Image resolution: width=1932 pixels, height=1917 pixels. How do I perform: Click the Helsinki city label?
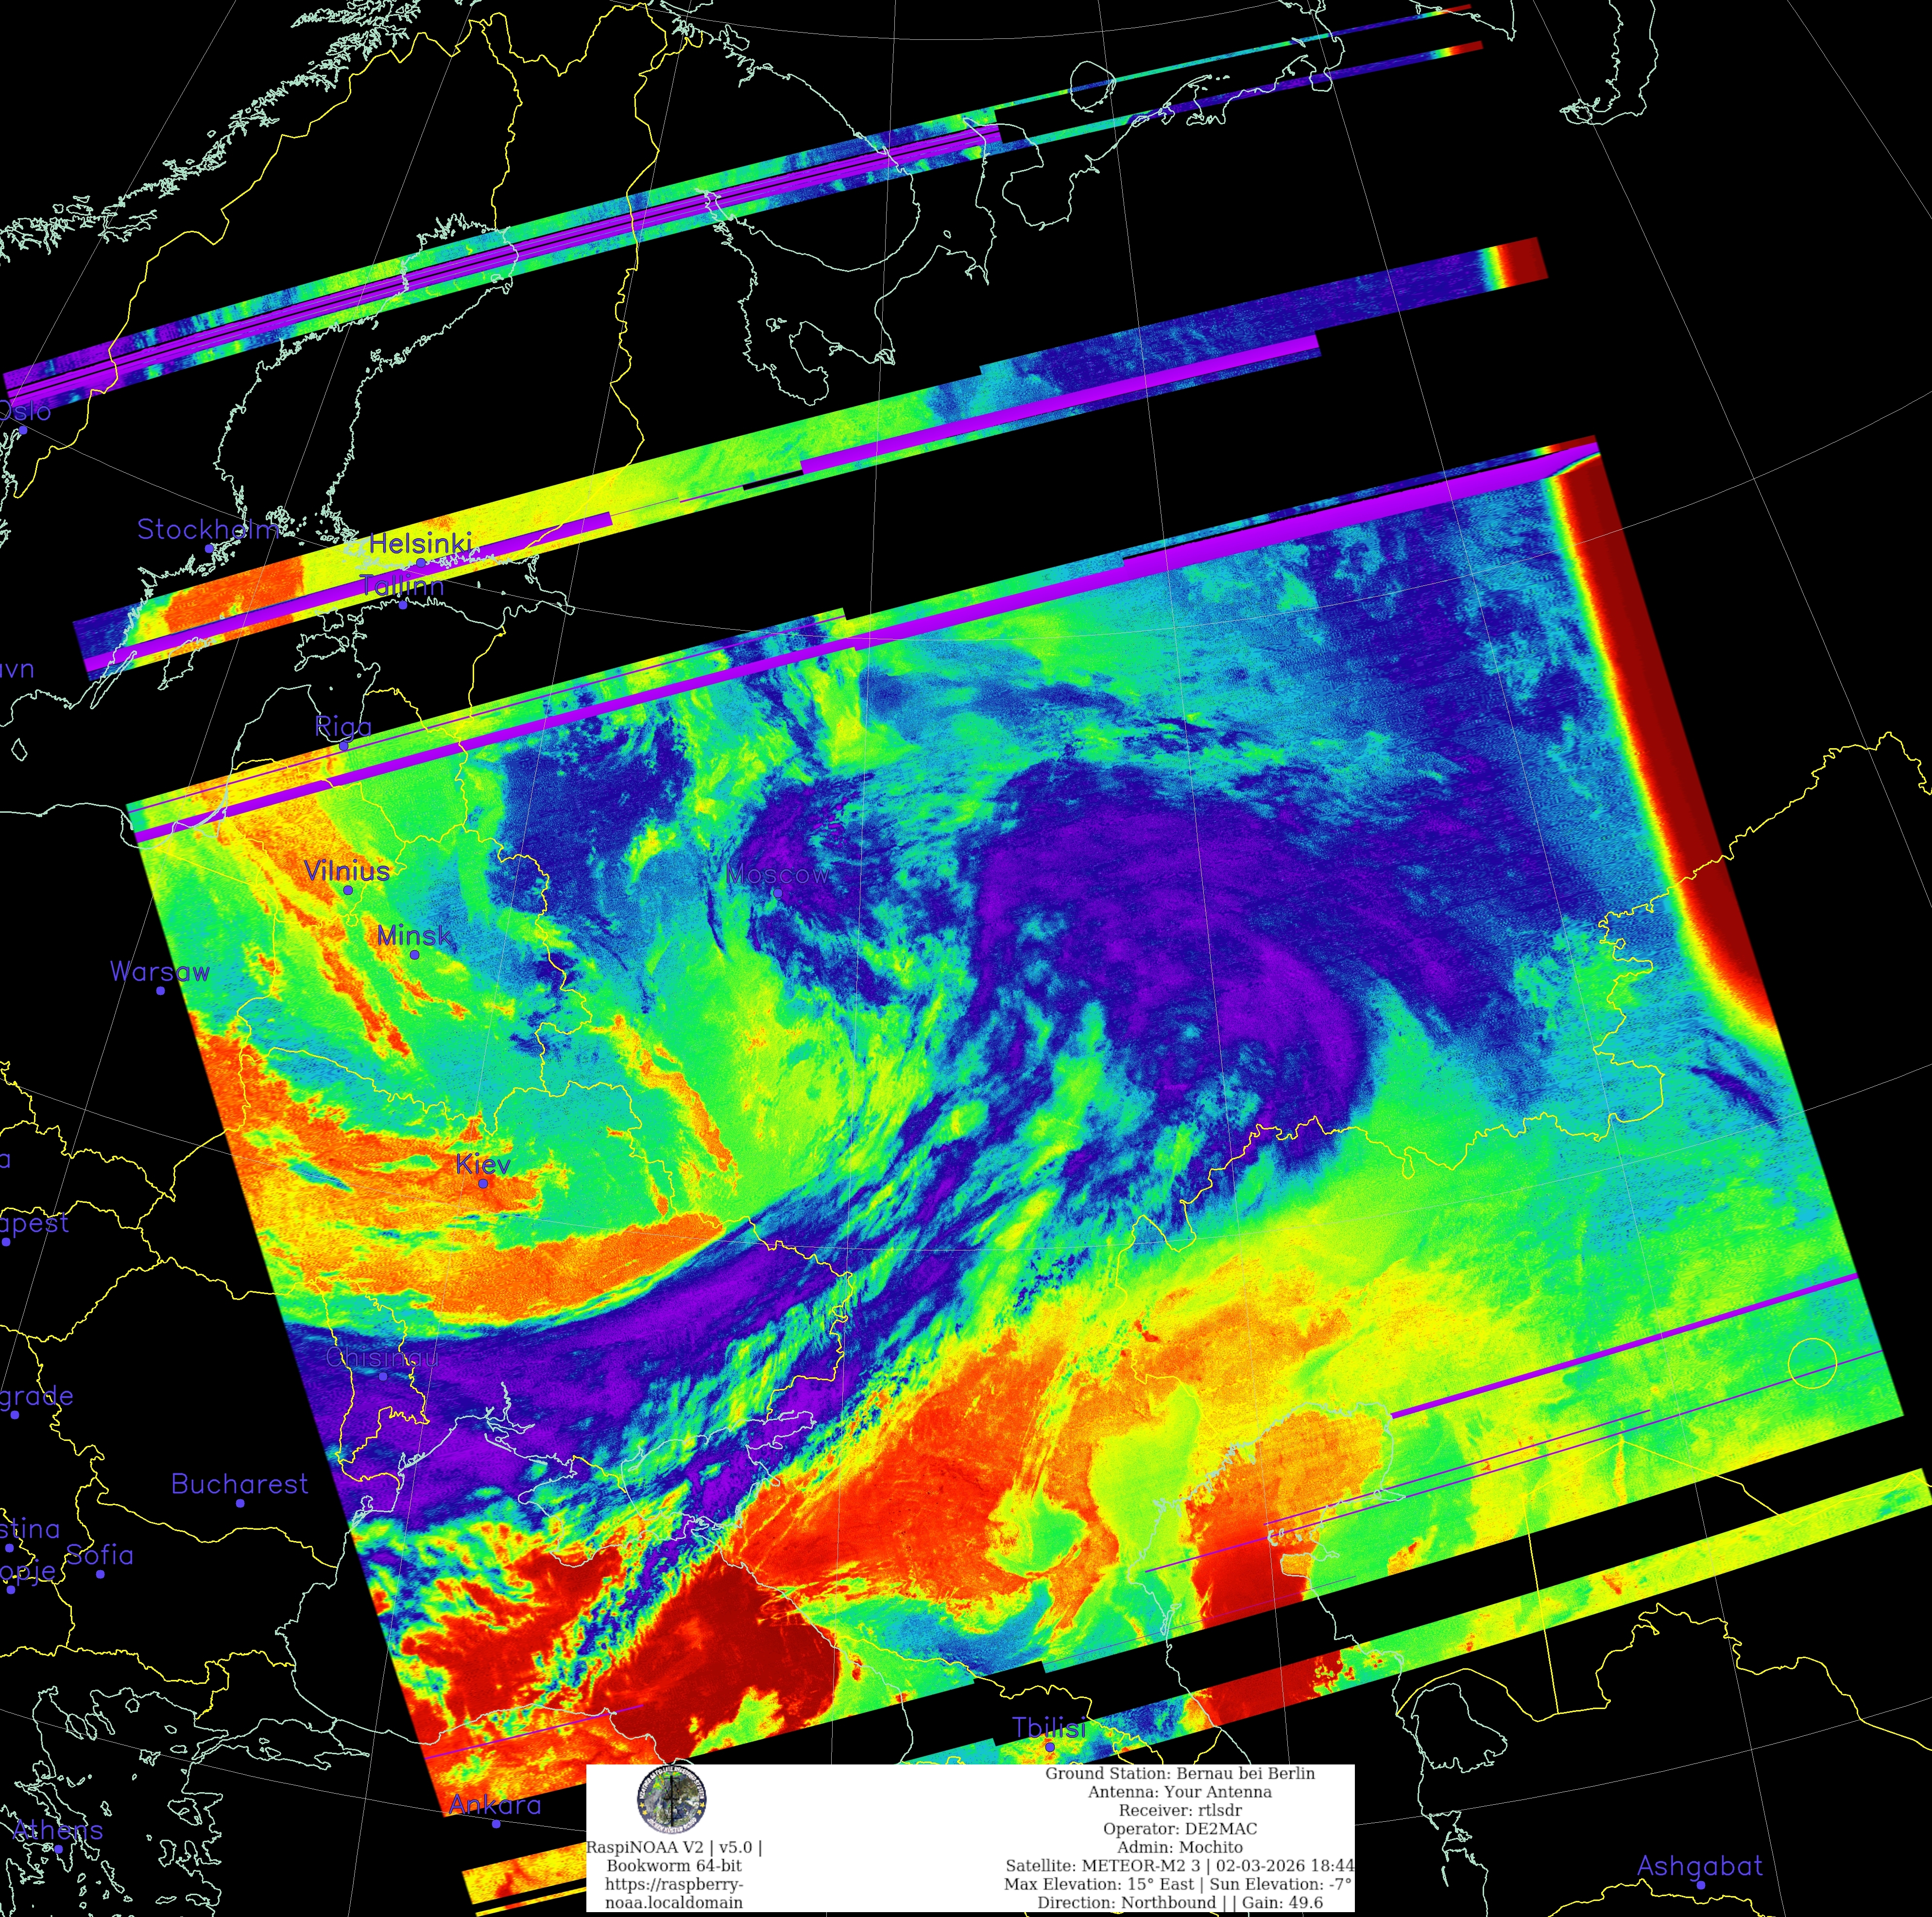pos(420,544)
